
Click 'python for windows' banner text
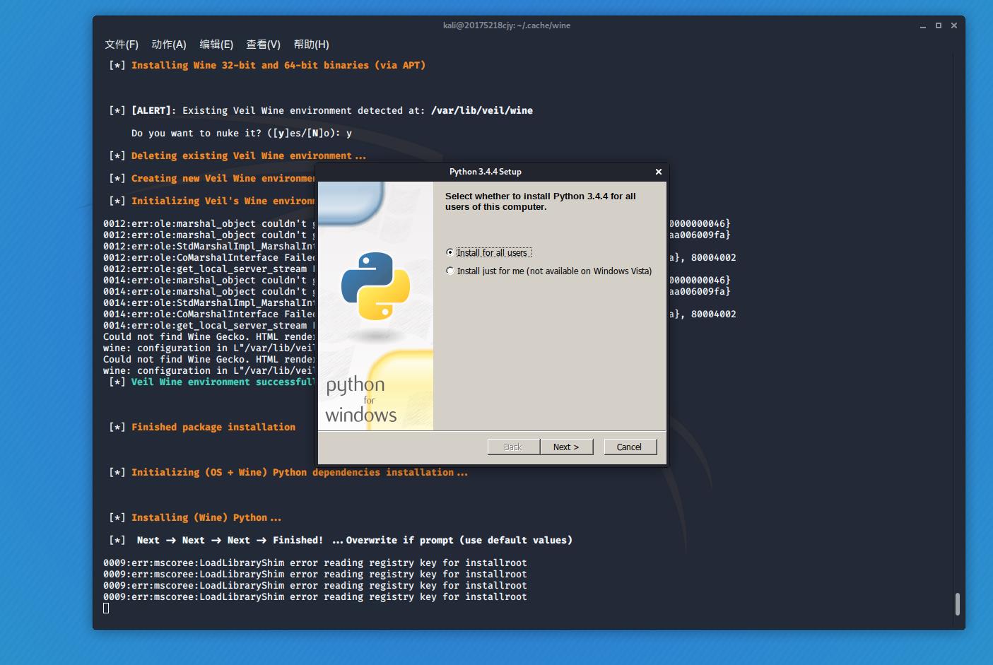[x=361, y=399]
